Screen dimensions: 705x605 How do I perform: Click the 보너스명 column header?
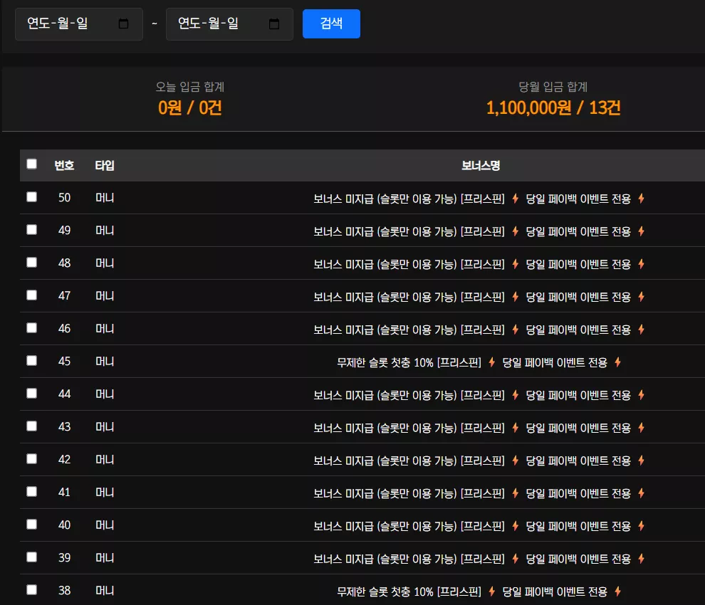point(481,165)
